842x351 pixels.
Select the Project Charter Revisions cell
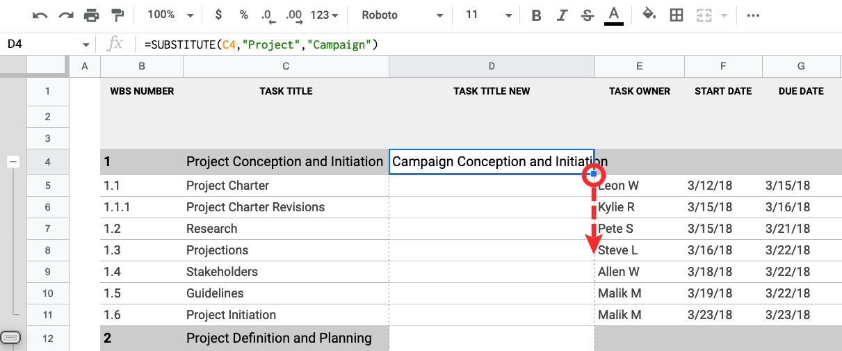pyautogui.click(x=286, y=207)
